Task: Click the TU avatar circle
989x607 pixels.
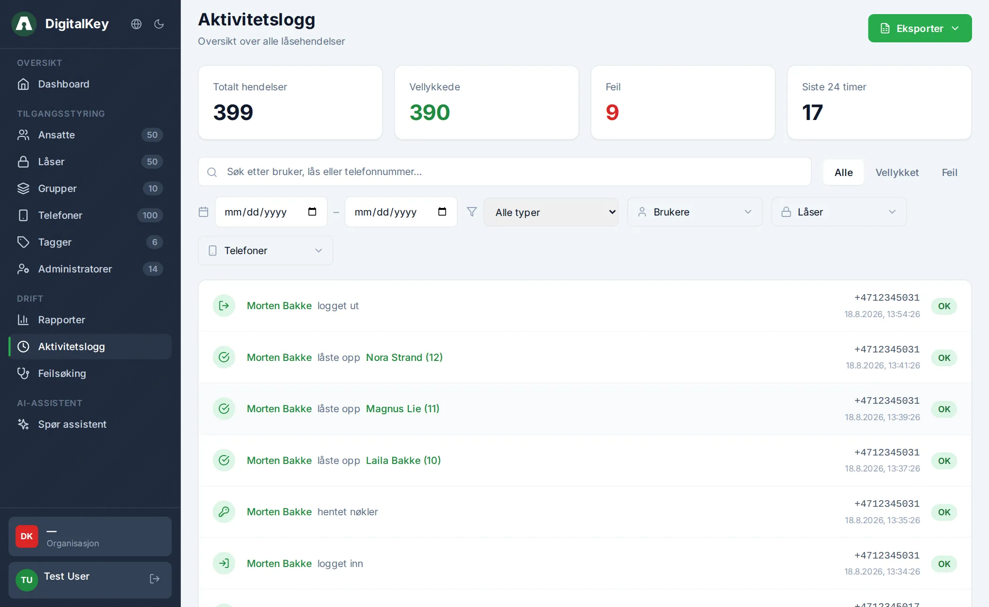Action: click(27, 580)
